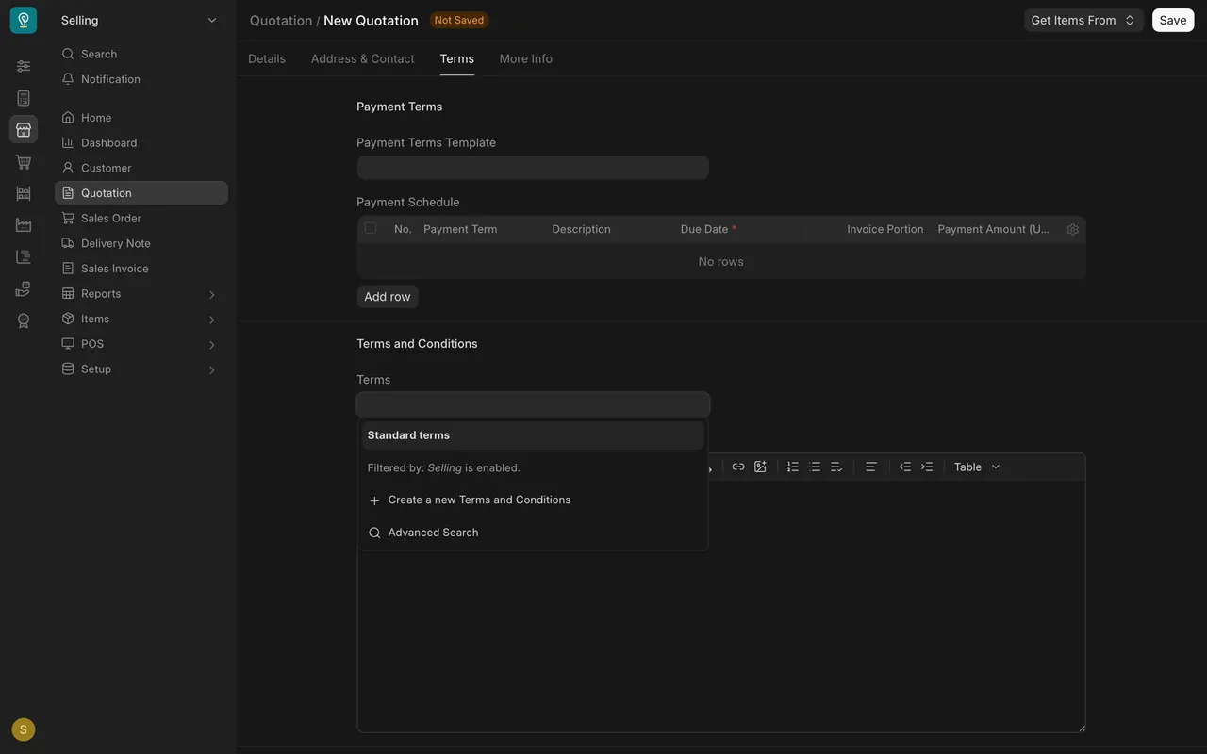Image resolution: width=1207 pixels, height=754 pixels.
Task: Apply check list formatting
Action: coord(836,467)
